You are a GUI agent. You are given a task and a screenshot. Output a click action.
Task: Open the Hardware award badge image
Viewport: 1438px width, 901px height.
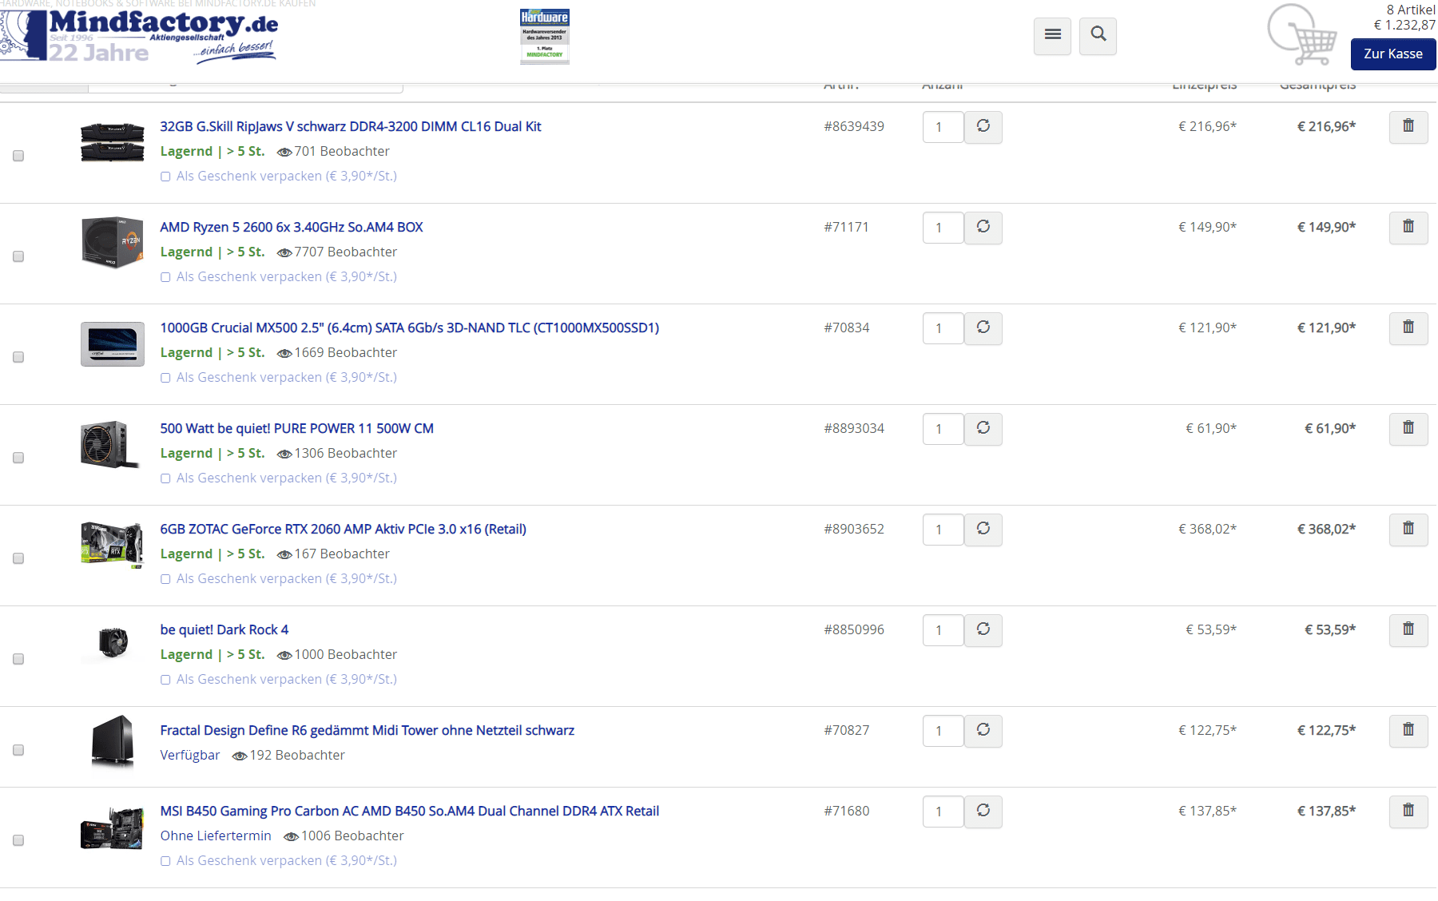[x=545, y=36]
